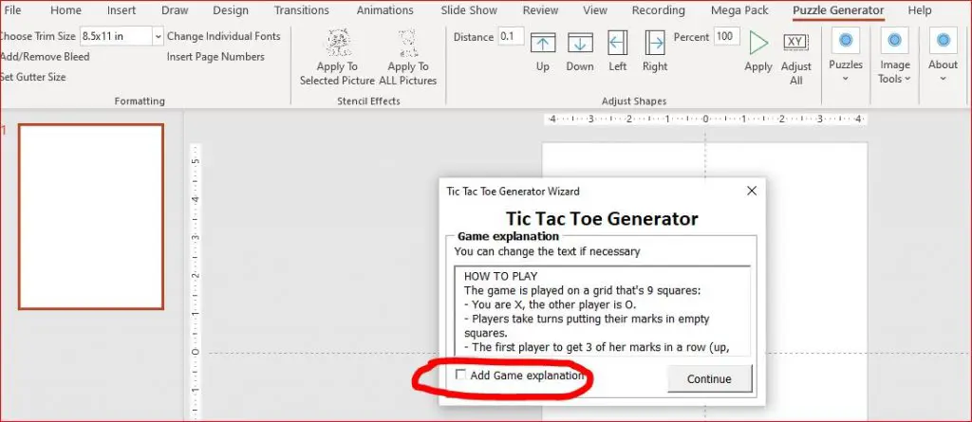The height and width of the screenshot is (422, 972).
Task: Click Change Individual Fonts
Action: (224, 36)
